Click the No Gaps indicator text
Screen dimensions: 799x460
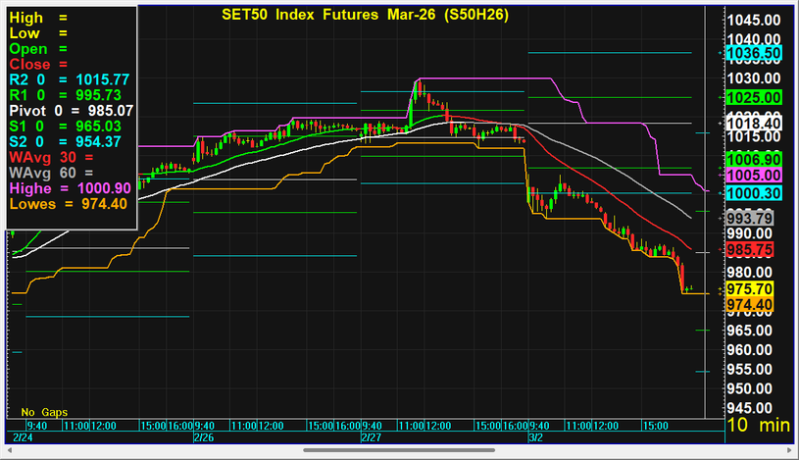tap(44, 412)
